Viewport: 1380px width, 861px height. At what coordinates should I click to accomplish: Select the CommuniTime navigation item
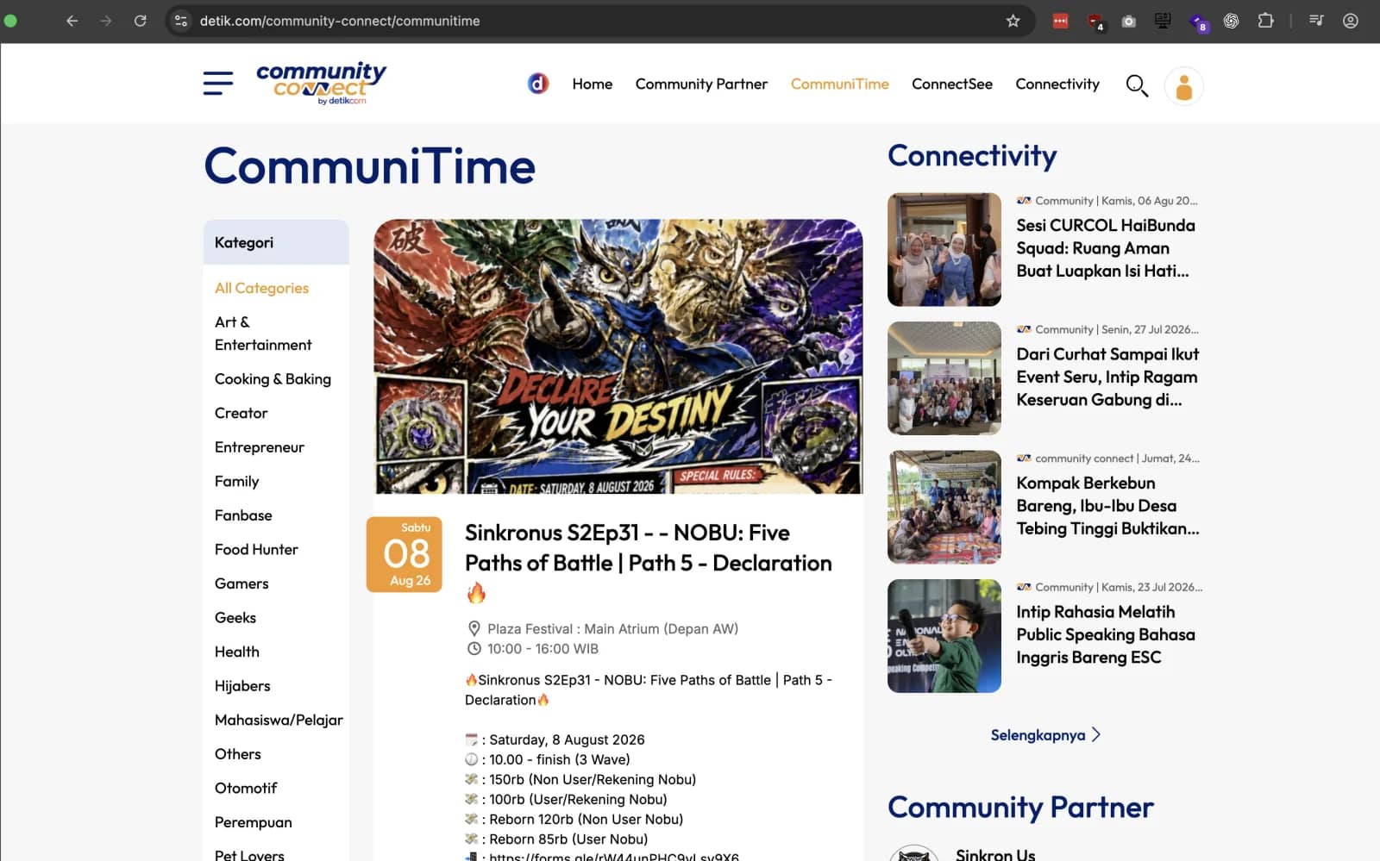840,84
